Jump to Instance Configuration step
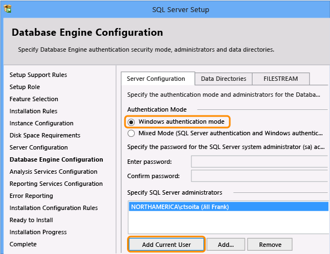The image size is (330, 254). [41, 123]
